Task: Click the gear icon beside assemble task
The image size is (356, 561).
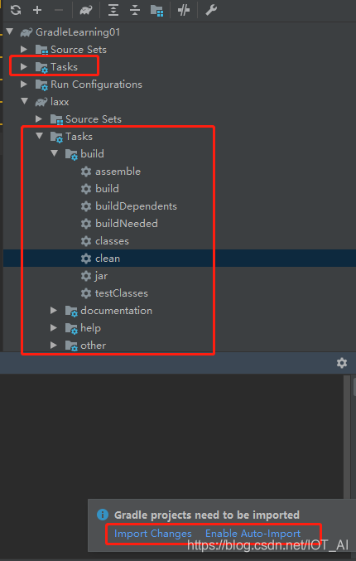Action: pos(86,172)
